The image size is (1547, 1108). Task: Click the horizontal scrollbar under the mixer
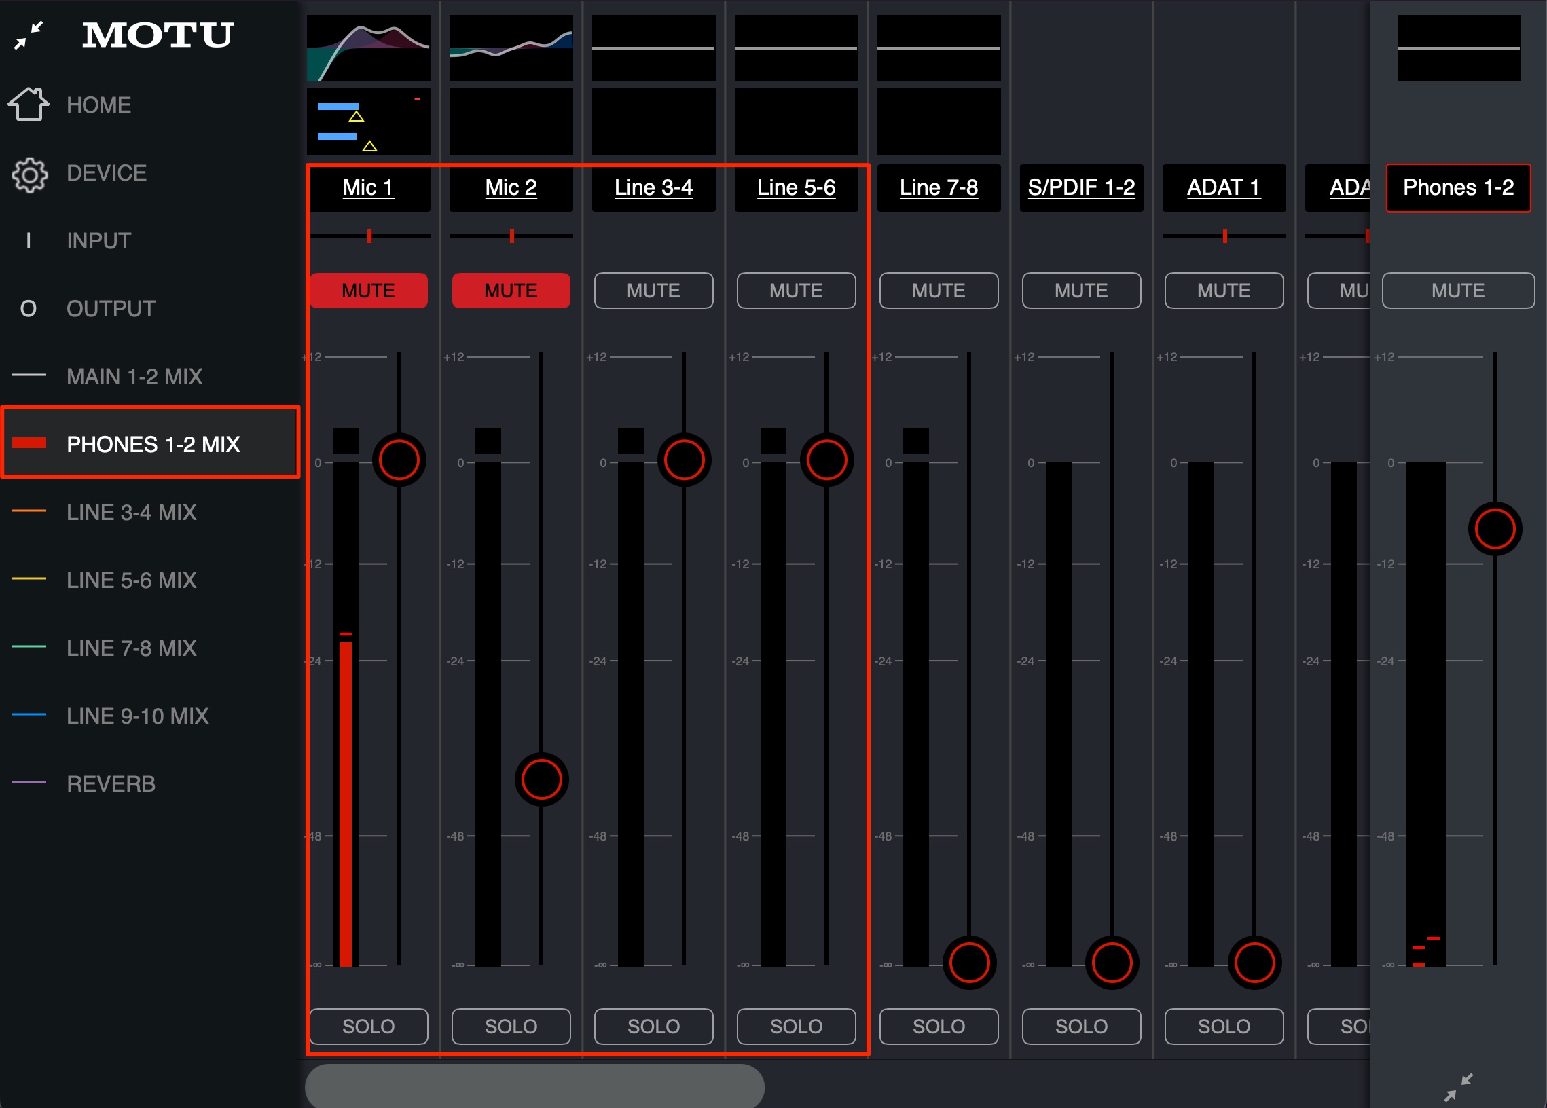[x=534, y=1085]
